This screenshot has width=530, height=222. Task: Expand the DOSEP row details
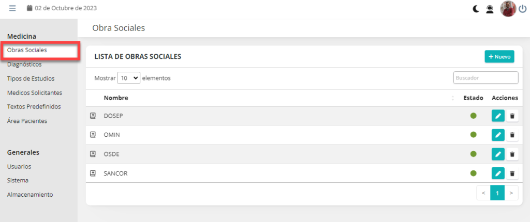[93, 116]
